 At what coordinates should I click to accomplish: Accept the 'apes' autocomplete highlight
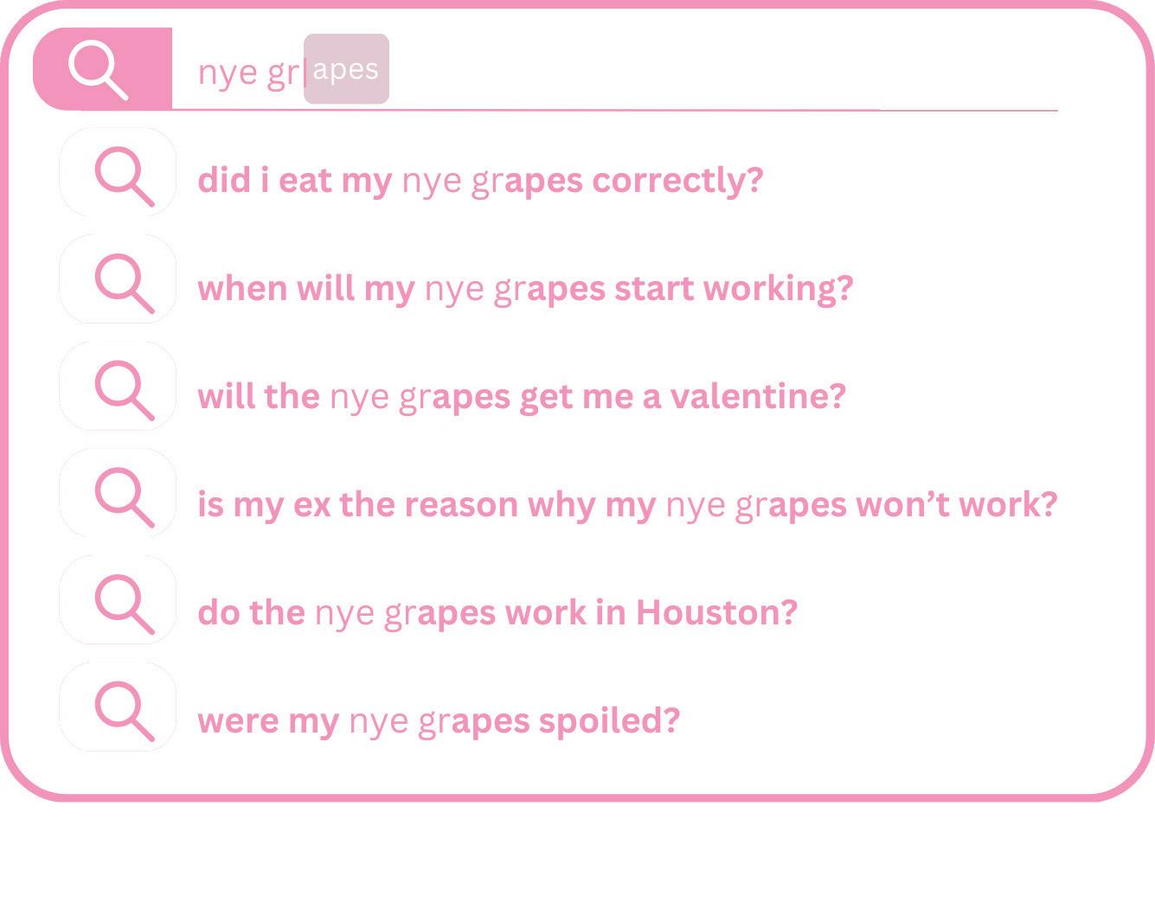(346, 69)
